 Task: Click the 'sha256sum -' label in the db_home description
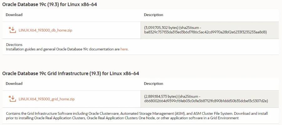[189, 28]
